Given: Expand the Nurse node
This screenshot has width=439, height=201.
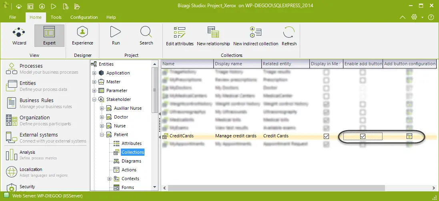Looking at the screenshot, I should tap(102, 126).
